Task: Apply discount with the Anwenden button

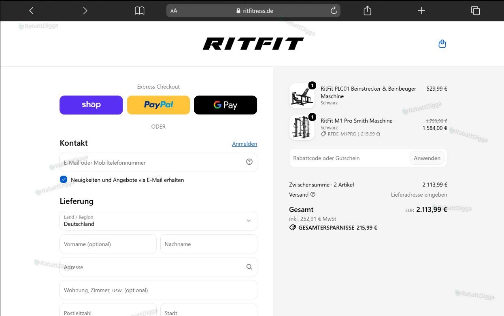Action: [x=427, y=158]
